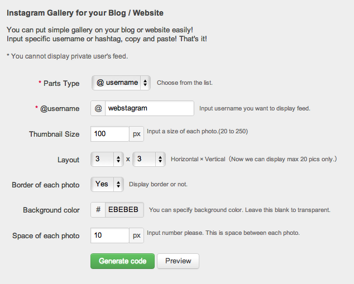
Task: Click the Generate code button
Action: point(122,261)
